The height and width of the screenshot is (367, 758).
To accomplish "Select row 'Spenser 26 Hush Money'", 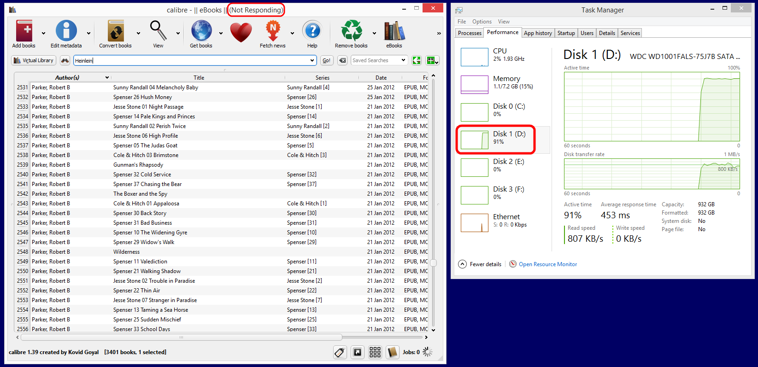I will coord(221,97).
